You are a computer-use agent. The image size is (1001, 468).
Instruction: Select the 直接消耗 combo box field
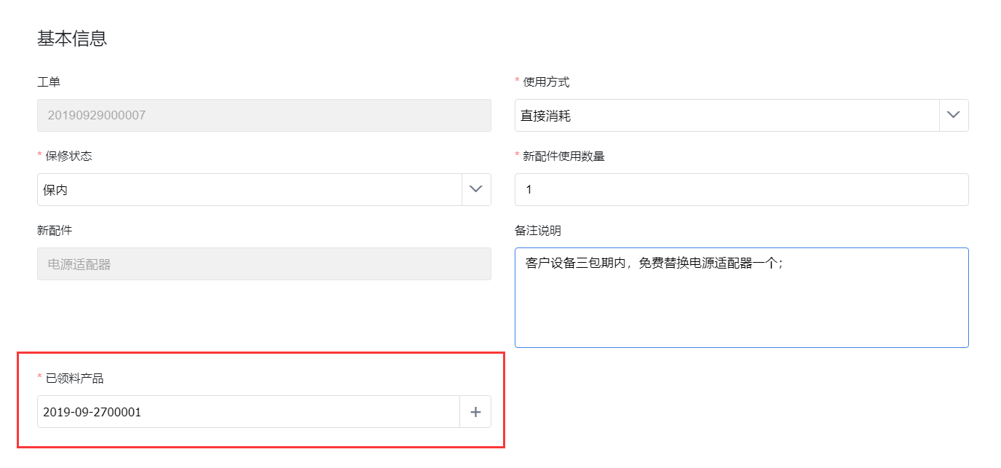point(727,115)
